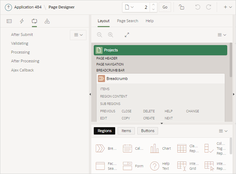
Task: Select the Processing tree node
Action: pyautogui.click(x=20, y=52)
